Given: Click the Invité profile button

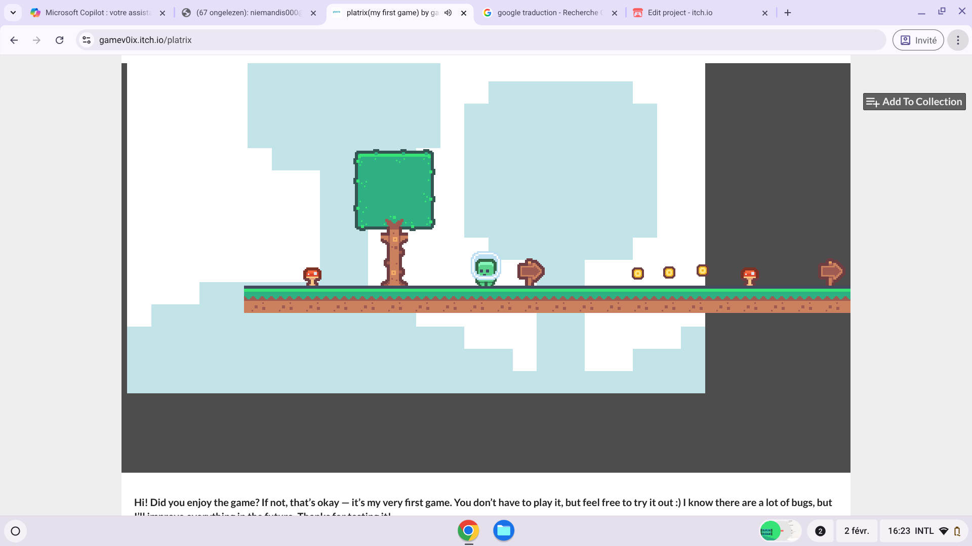Looking at the screenshot, I should (x=918, y=40).
